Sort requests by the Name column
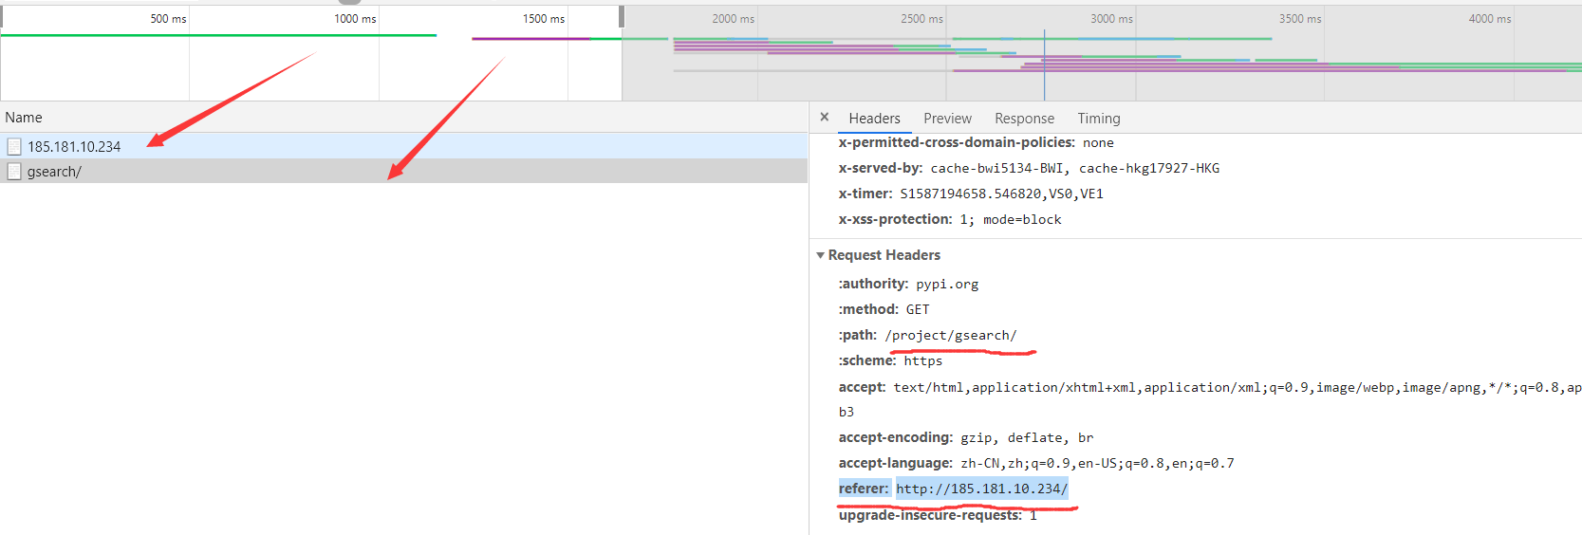Screen dimensions: 1582x535 click(x=24, y=118)
